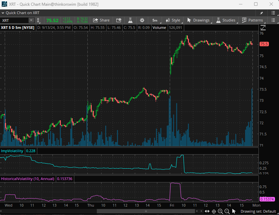Open the Style menu
Viewport: 279px width, 215px height.
[x=173, y=20]
